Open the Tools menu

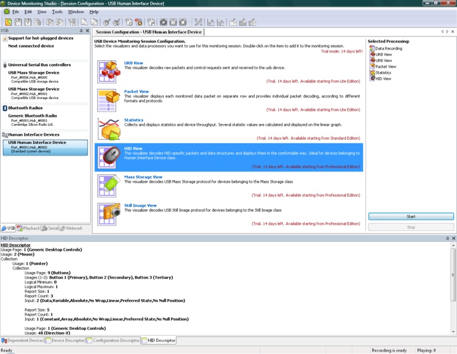click(x=57, y=12)
